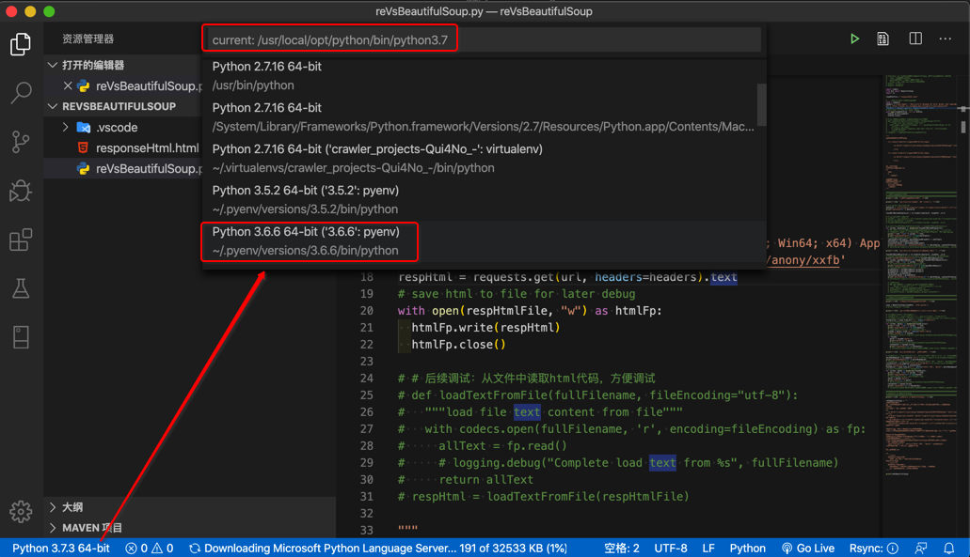
Task: Open notifications bell in status bar
Action: pyautogui.click(x=949, y=549)
